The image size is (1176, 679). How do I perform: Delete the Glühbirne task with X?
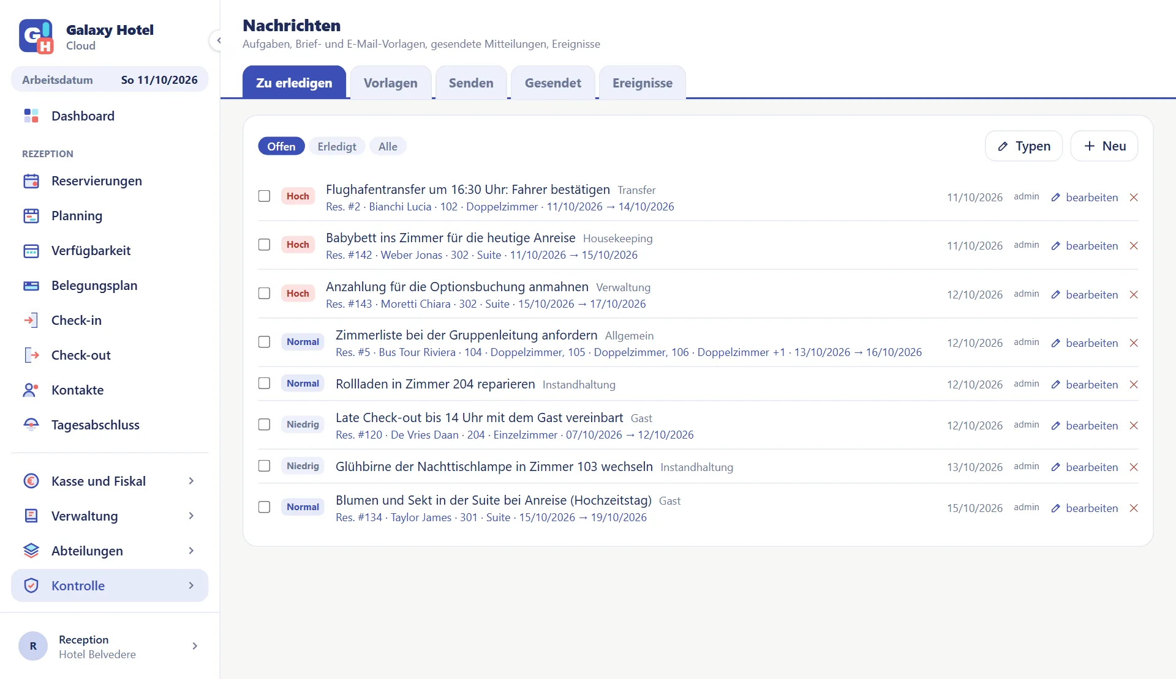pos(1134,467)
